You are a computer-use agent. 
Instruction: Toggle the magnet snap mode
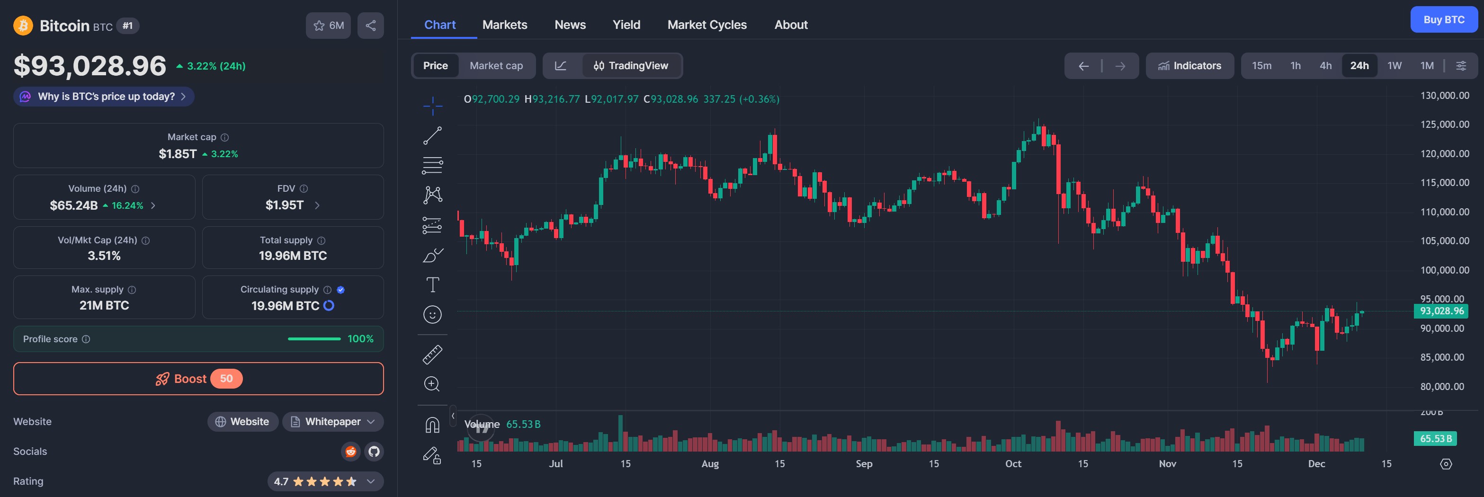432,425
